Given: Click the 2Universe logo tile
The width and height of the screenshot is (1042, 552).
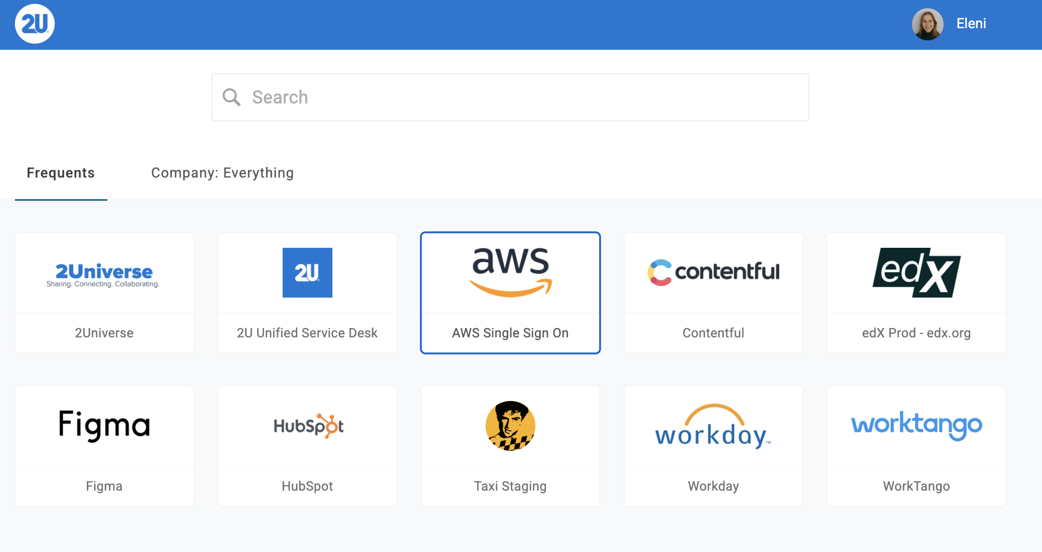Looking at the screenshot, I should [x=104, y=275].
